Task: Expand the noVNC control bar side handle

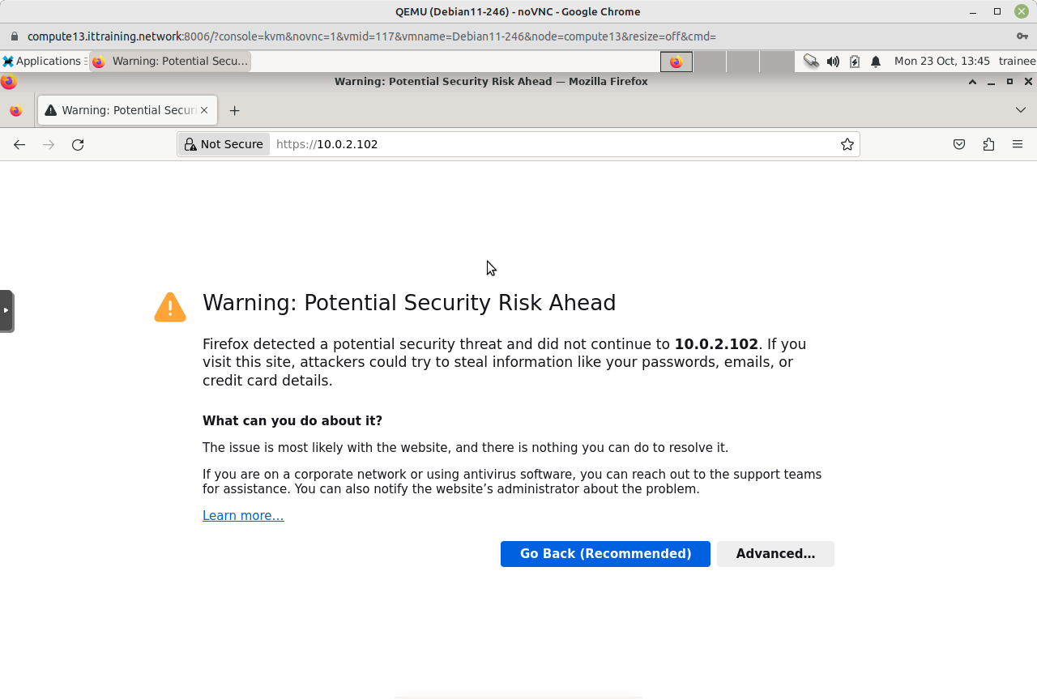Action: click(x=6, y=311)
